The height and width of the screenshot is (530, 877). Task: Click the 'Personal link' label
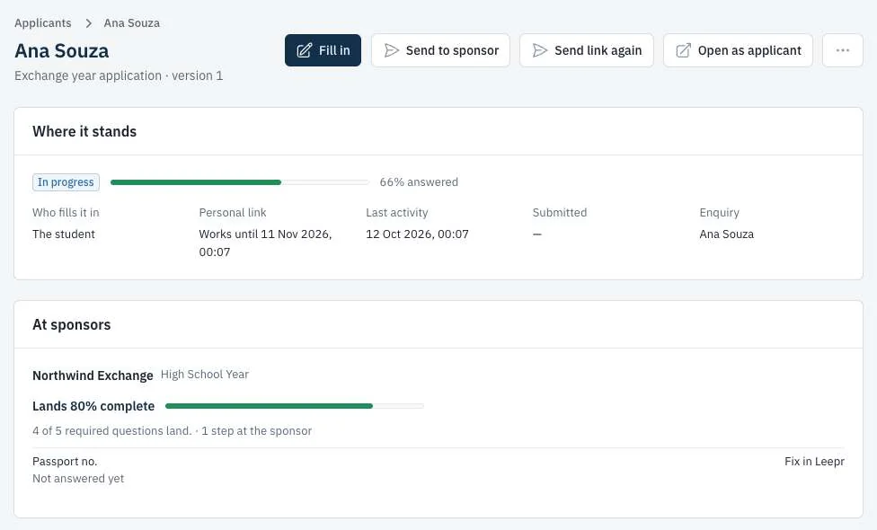click(x=233, y=212)
